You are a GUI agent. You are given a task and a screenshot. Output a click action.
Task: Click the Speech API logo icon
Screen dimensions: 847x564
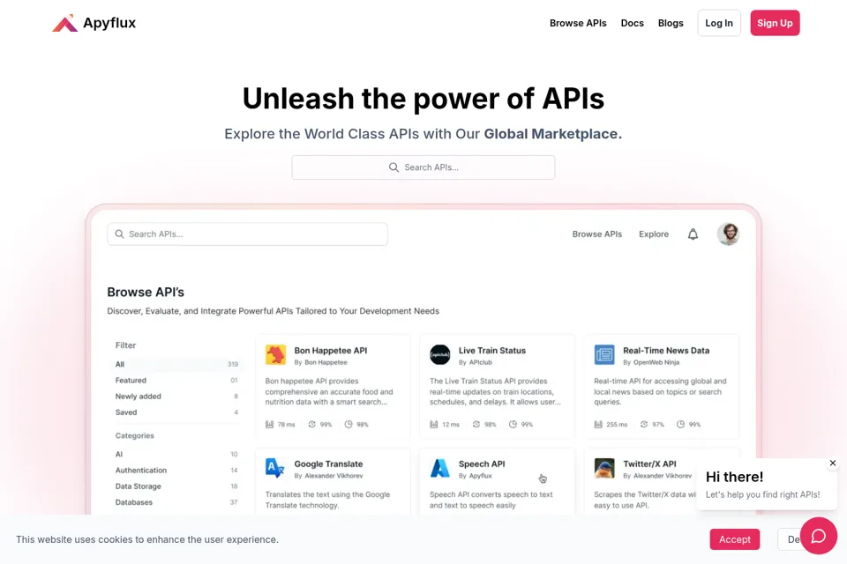point(439,468)
